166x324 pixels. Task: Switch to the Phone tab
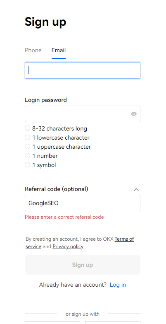(x=33, y=50)
